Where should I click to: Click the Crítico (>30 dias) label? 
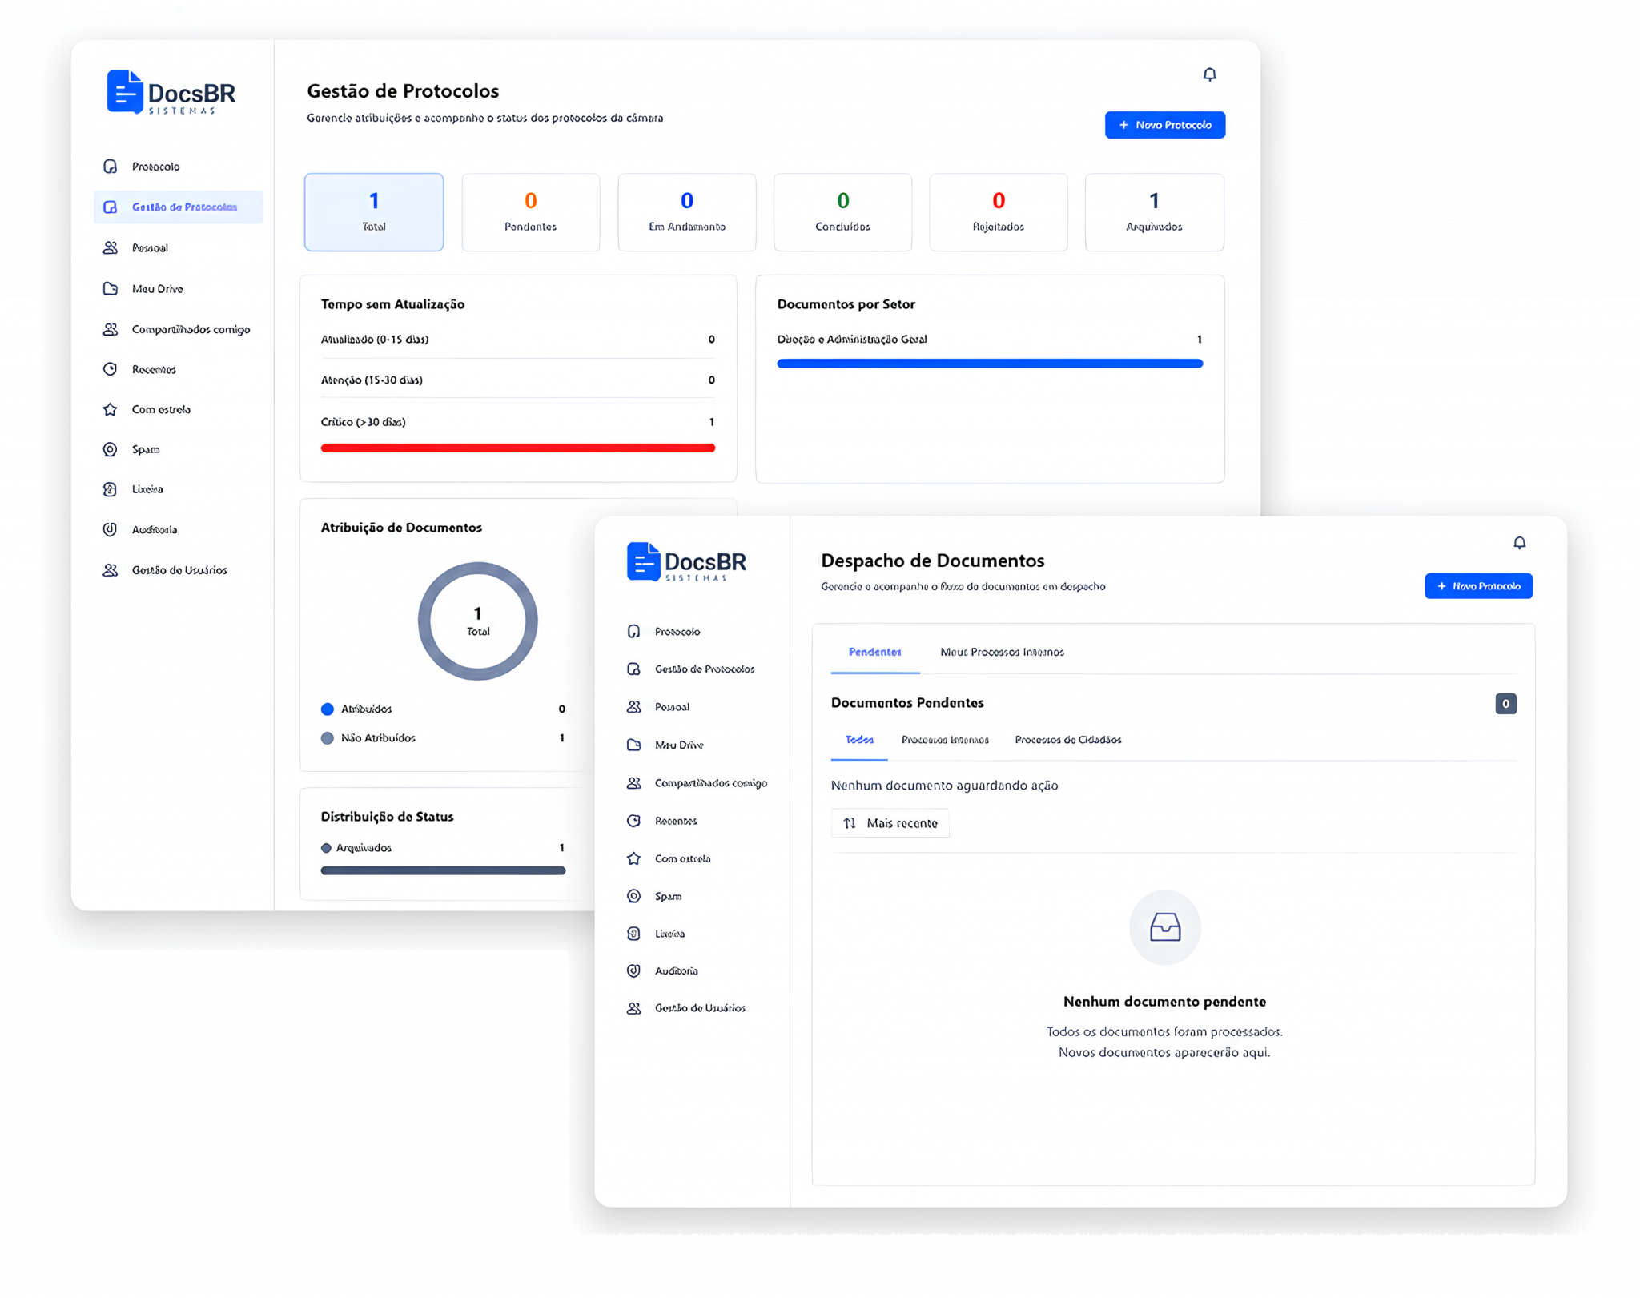tap(363, 422)
